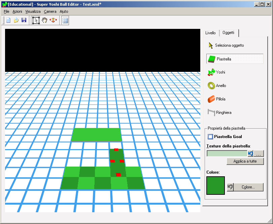Maximize the editor window

(262, 4)
